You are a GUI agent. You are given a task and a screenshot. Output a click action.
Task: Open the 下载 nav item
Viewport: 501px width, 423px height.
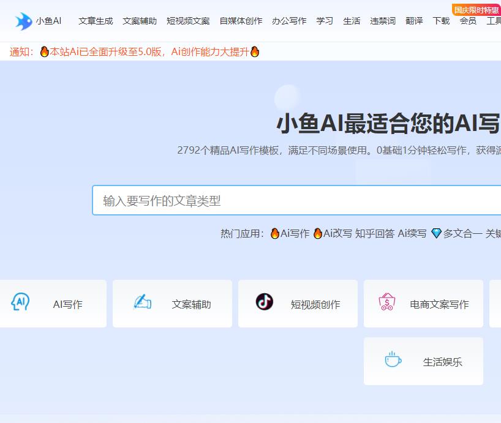(441, 21)
